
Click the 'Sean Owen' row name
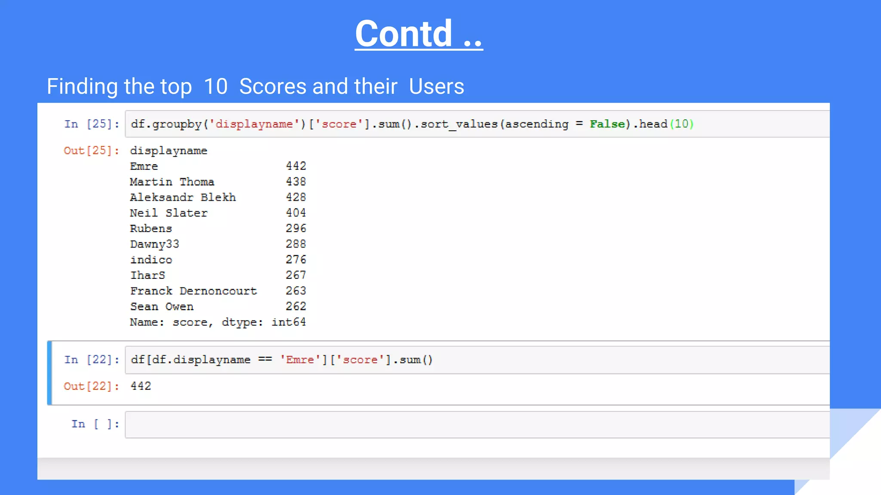pyautogui.click(x=162, y=307)
